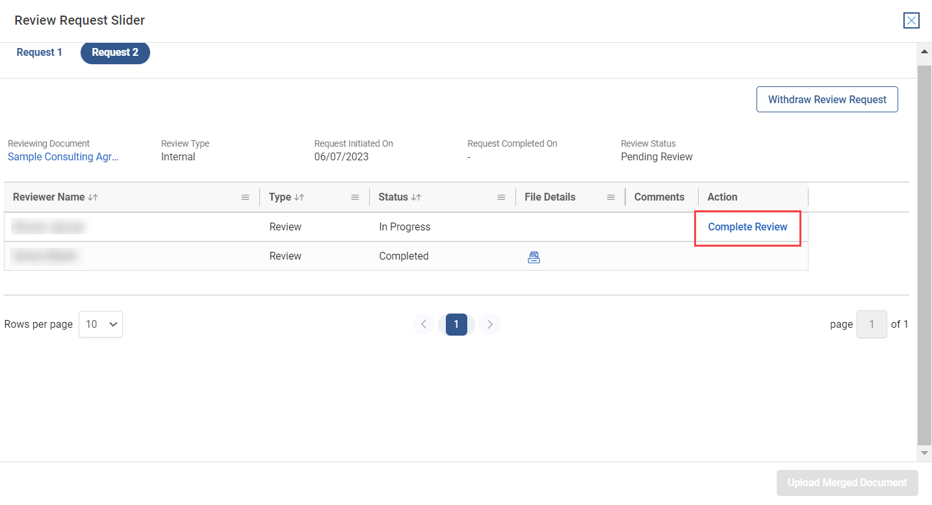Open file details icon in Completed row
The width and height of the screenshot is (932, 505).
[x=534, y=257]
